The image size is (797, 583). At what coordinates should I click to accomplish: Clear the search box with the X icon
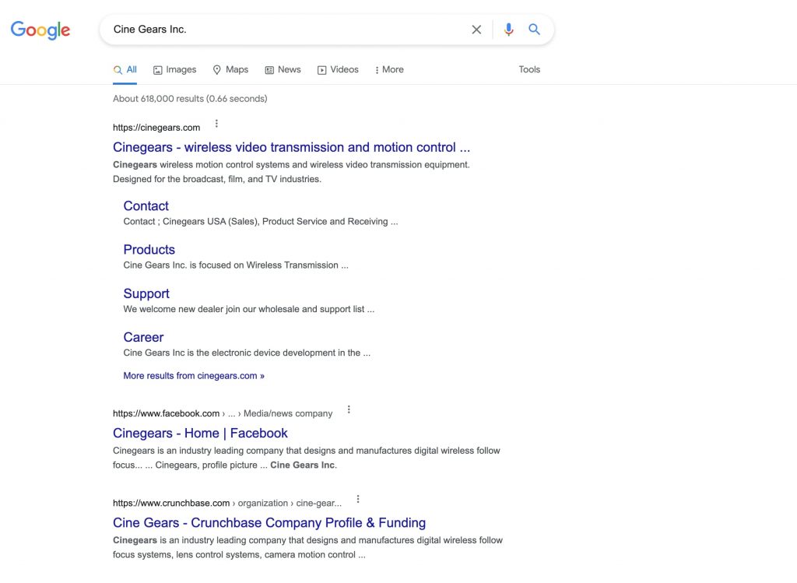[x=476, y=30]
